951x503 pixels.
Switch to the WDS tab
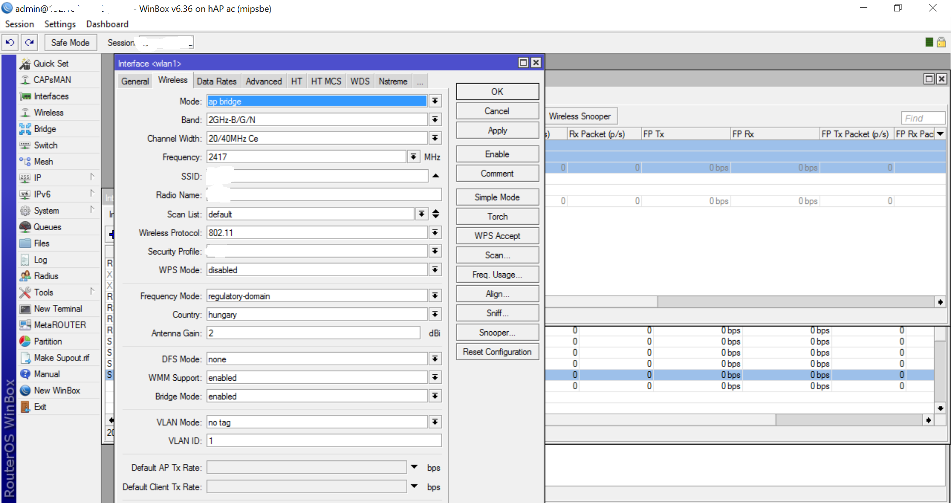point(360,81)
